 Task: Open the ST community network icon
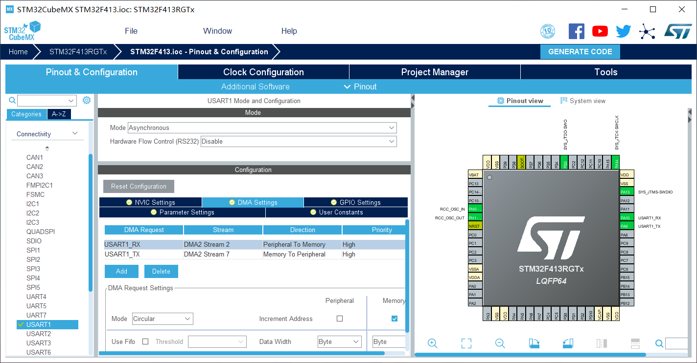tap(647, 31)
